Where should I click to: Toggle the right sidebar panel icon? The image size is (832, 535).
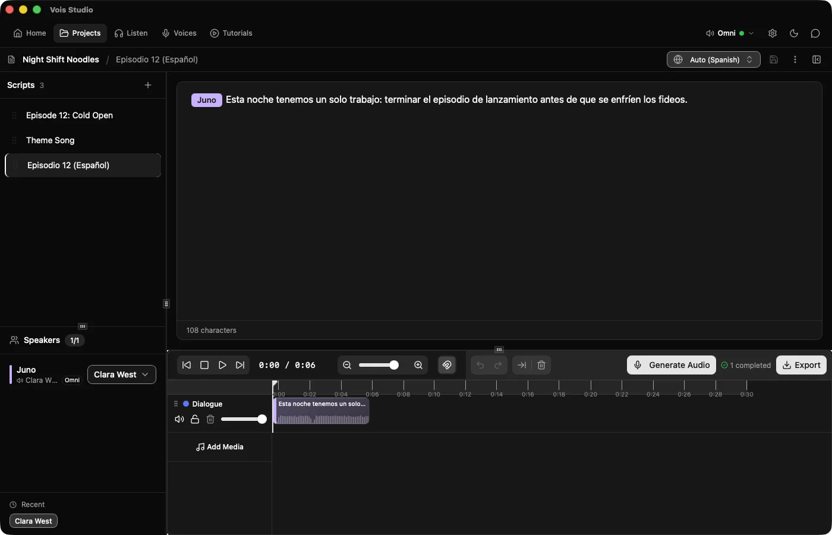tap(817, 59)
